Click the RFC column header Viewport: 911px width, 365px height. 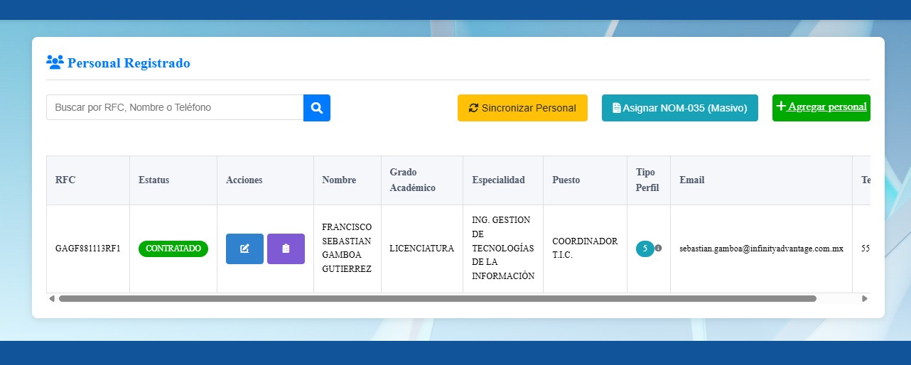tap(88, 180)
